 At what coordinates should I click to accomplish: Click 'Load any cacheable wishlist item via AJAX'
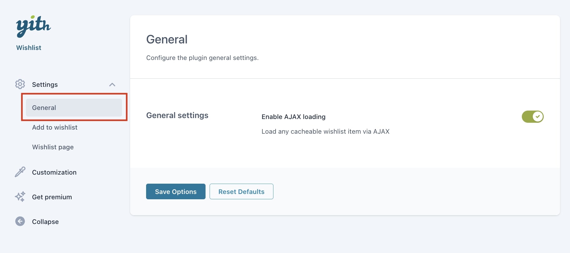click(x=325, y=131)
